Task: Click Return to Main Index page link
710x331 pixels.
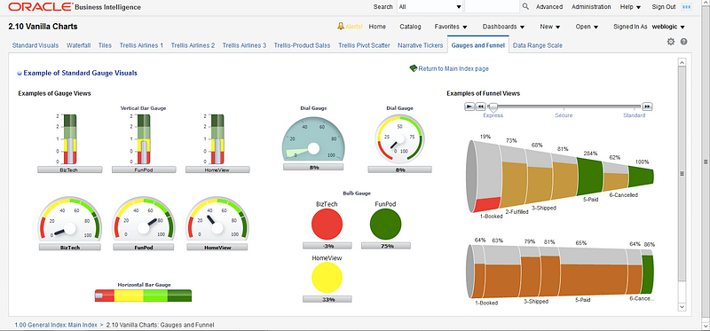Action: tap(454, 69)
